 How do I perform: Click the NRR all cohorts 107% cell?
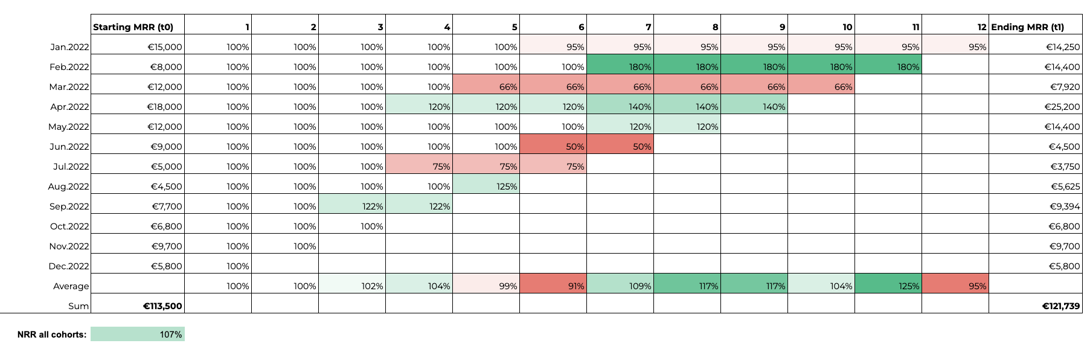[138, 335]
